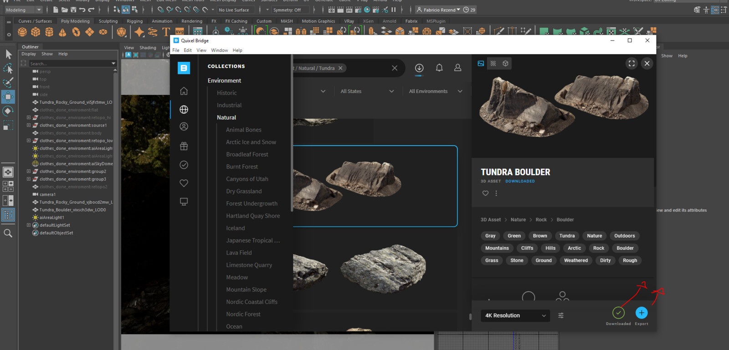This screenshot has width=729, height=350.
Task: Switch to Arnold shelf tab
Action: click(x=389, y=21)
